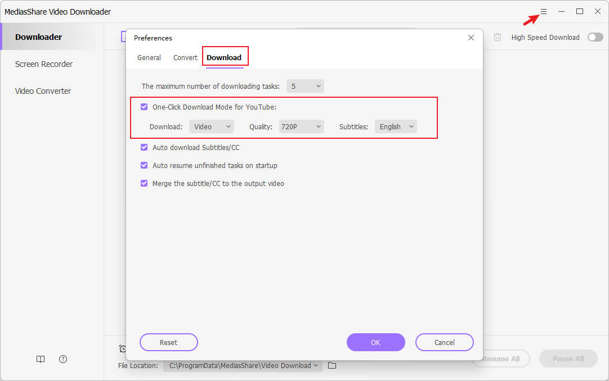Close the MediasShare Video Downloader window

tap(598, 12)
